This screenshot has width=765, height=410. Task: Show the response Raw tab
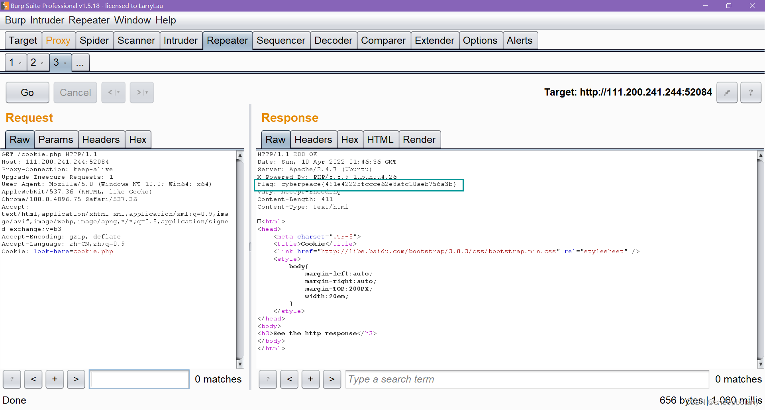click(276, 140)
